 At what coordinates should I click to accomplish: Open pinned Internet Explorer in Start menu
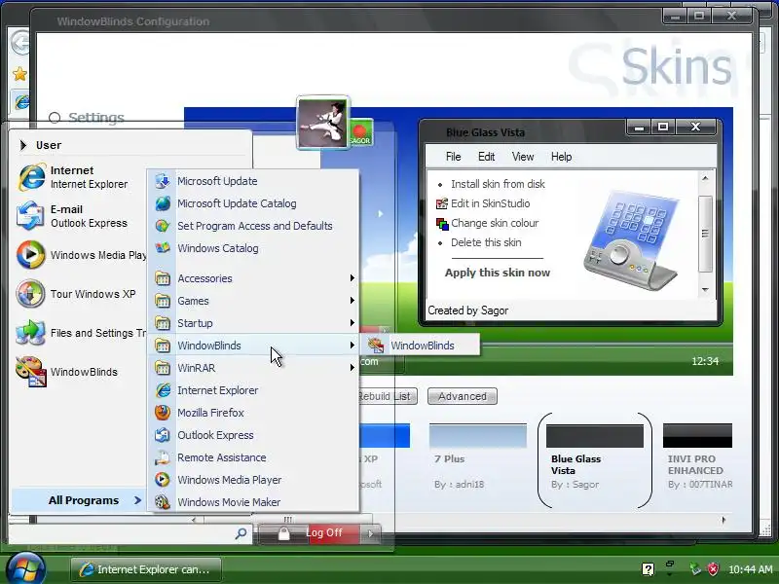click(x=80, y=177)
